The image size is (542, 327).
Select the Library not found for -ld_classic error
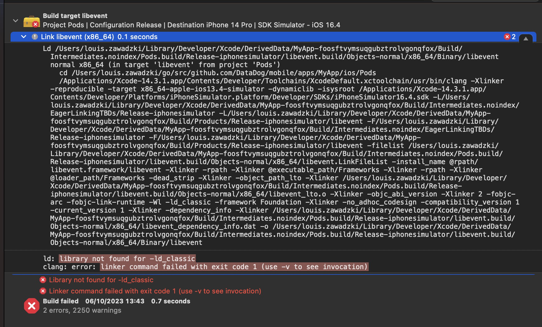pos(101,280)
